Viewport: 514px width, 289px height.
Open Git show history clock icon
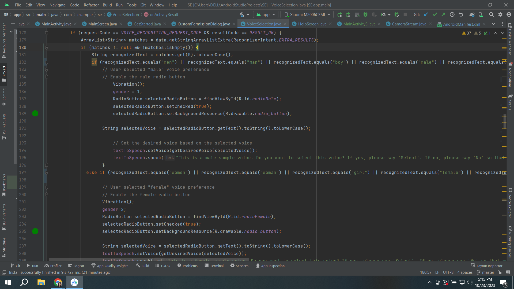(452, 15)
